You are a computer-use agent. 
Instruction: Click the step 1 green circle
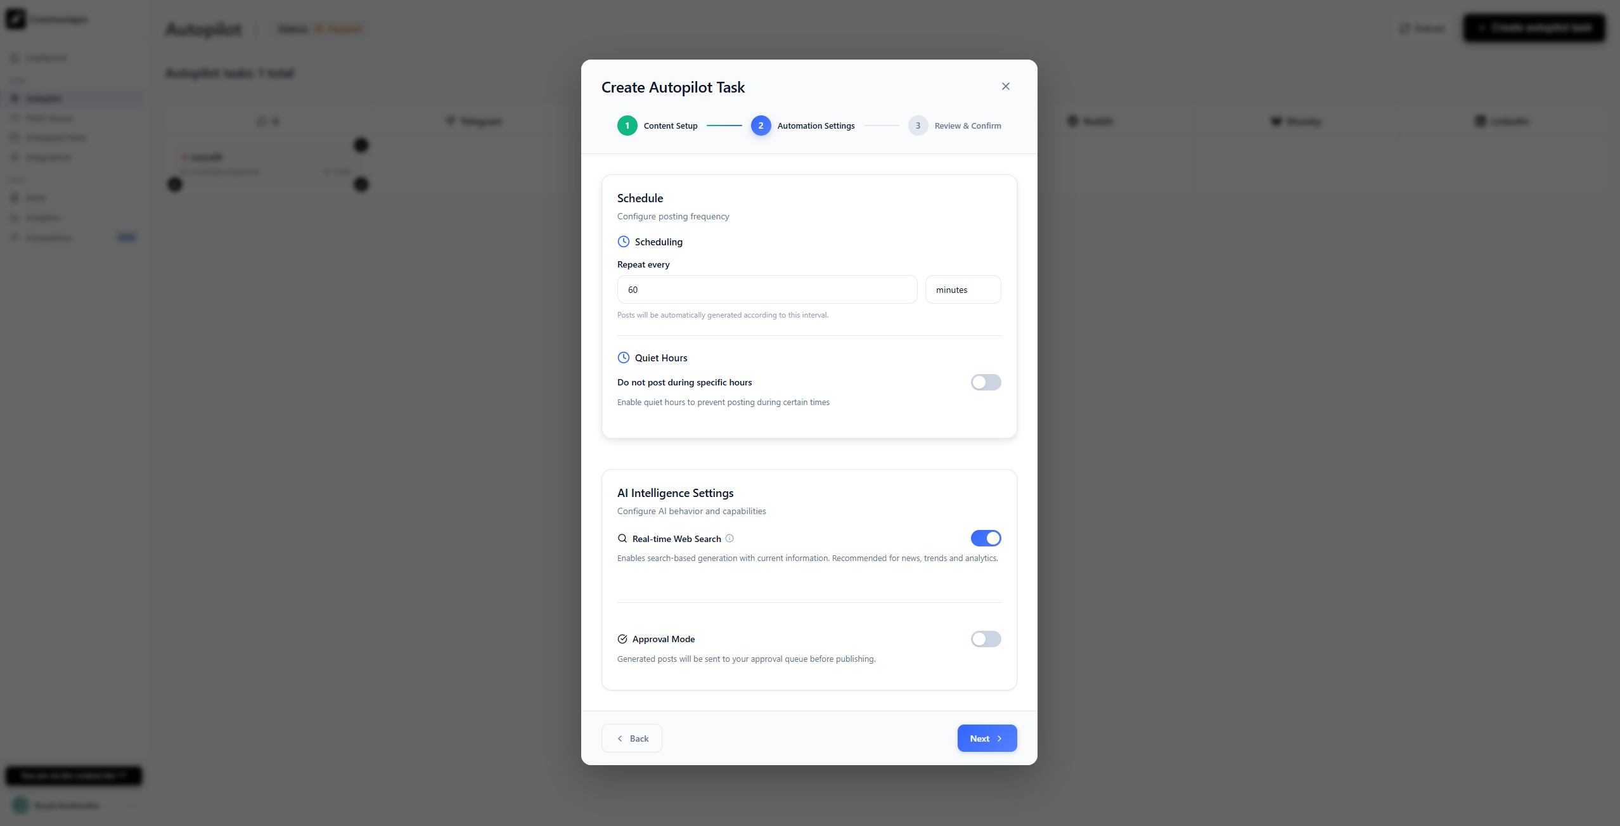pyautogui.click(x=627, y=126)
